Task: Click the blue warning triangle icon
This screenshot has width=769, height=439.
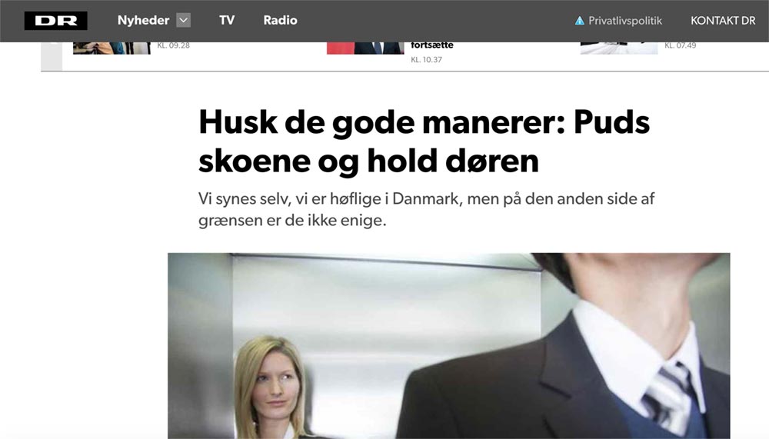Action: [x=580, y=21]
